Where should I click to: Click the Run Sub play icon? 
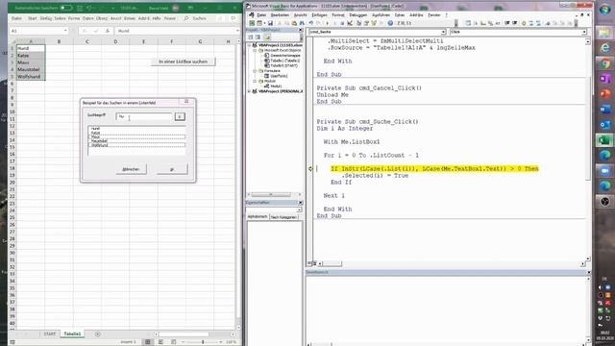point(327,23)
